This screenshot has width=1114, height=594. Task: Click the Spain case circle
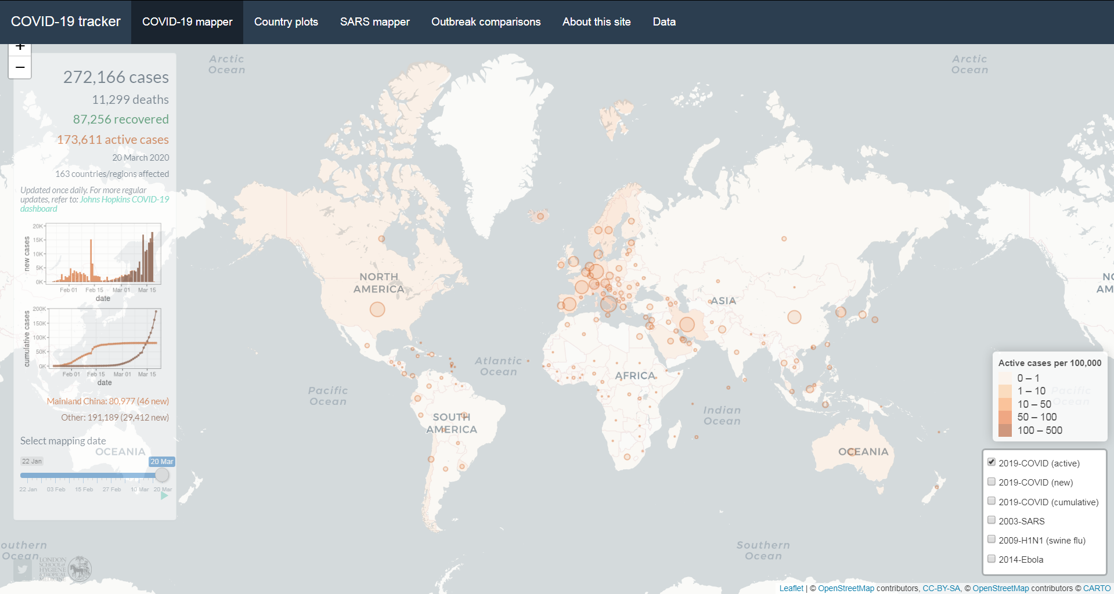click(569, 304)
